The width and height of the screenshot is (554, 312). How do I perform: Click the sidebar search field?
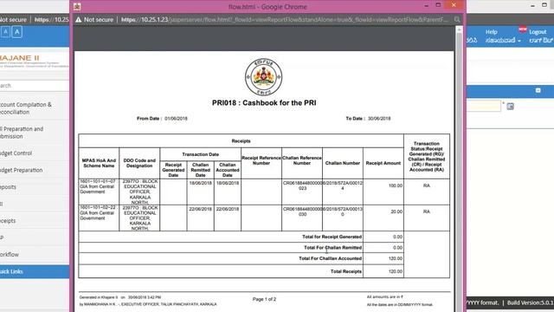[x=35, y=86]
